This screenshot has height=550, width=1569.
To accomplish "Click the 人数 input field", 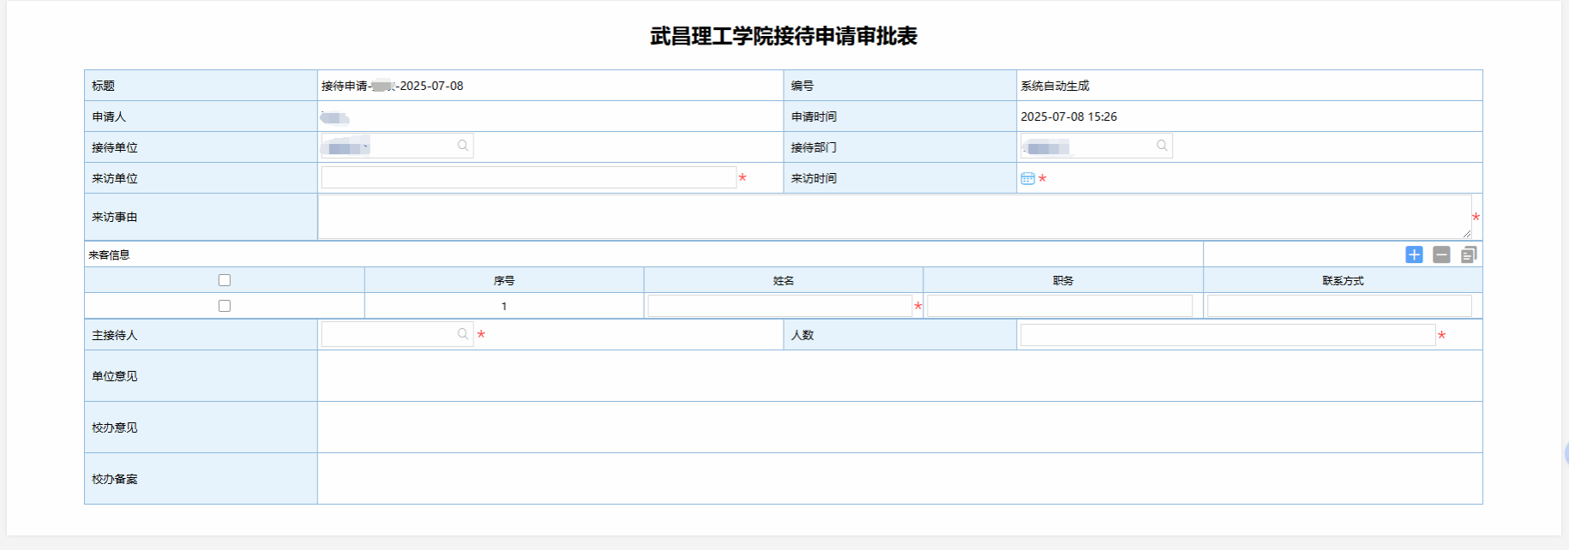I will point(1227,335).
